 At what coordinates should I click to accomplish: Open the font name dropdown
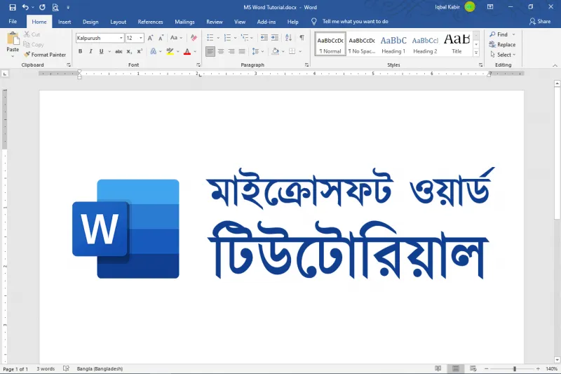(121, 38)
